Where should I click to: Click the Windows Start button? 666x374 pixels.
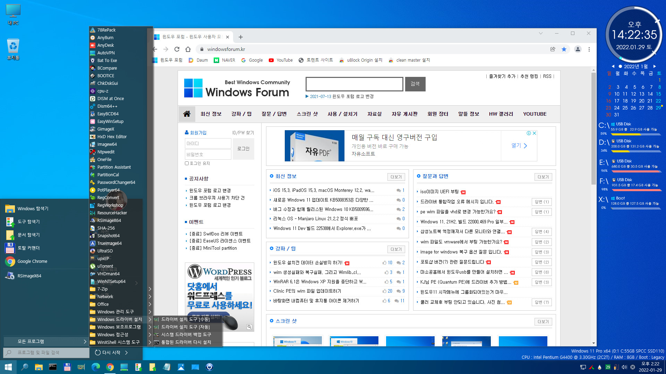[x=8, y=367]
